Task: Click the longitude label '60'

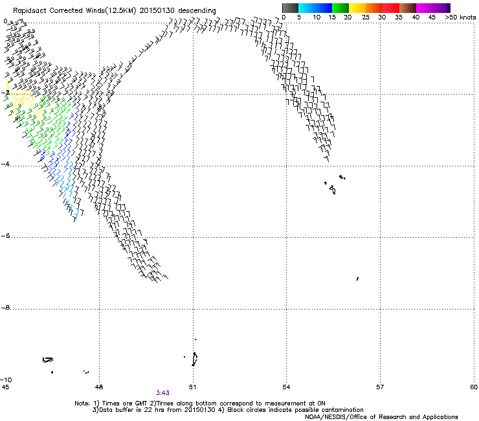Action: pos(474,387)
